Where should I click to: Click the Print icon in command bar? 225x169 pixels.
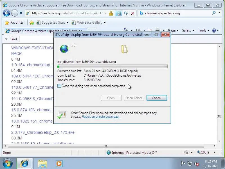[157, 30]
